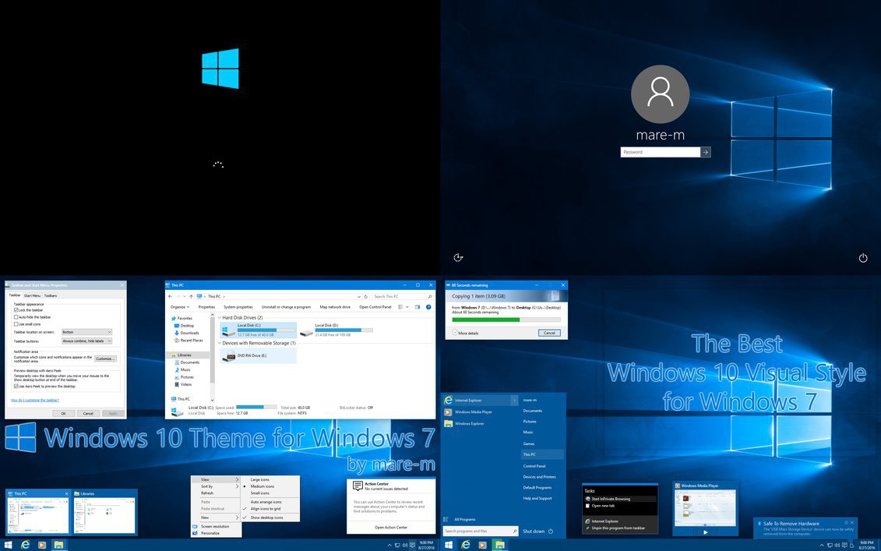This screenshot has height=551, width=881.
Task: Choose Personalize from the context menu
Action: (x=212, y=532)
